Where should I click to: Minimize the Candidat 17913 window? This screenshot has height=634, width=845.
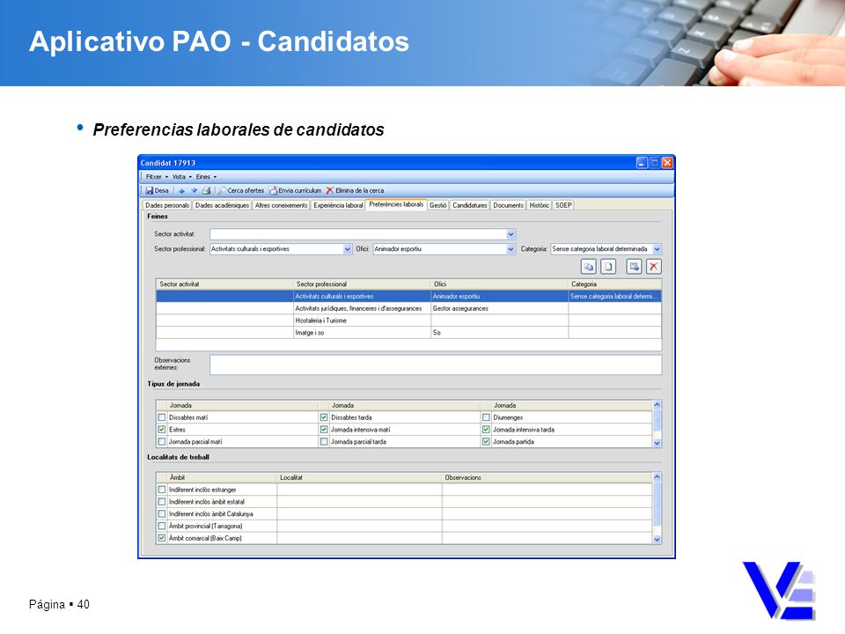click(x=642, y=163)
